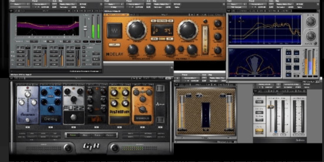Screen dimensions: 324x162
Task: Switch to the Stomp tab in GTR
Action: [72, 135]
